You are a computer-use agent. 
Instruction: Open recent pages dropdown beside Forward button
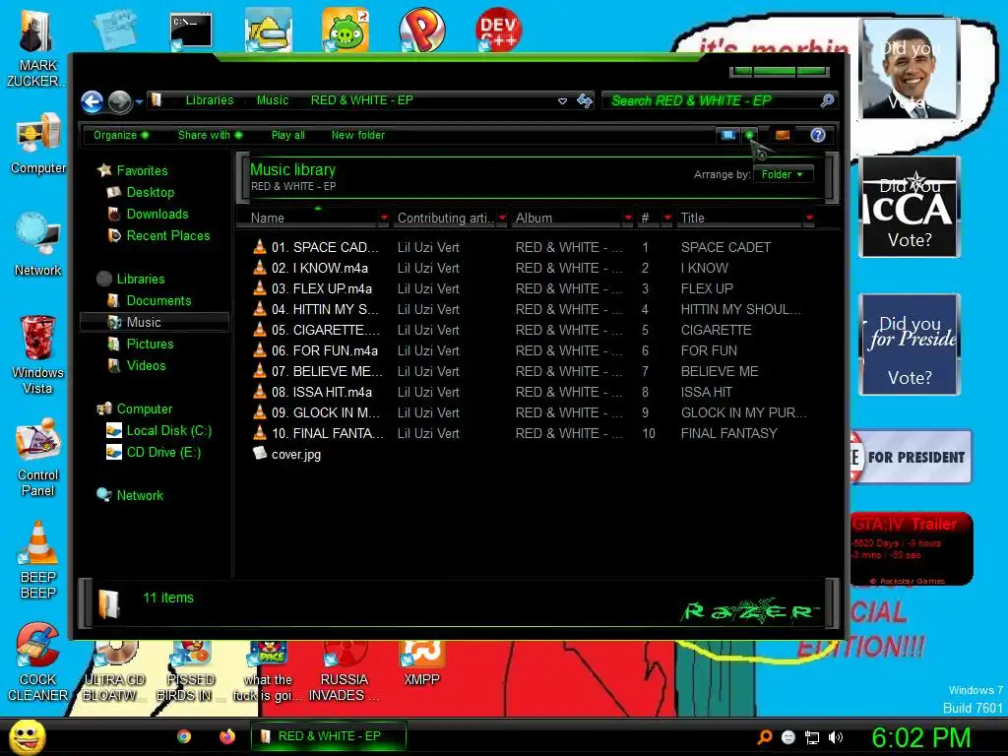tap(139, 101)
